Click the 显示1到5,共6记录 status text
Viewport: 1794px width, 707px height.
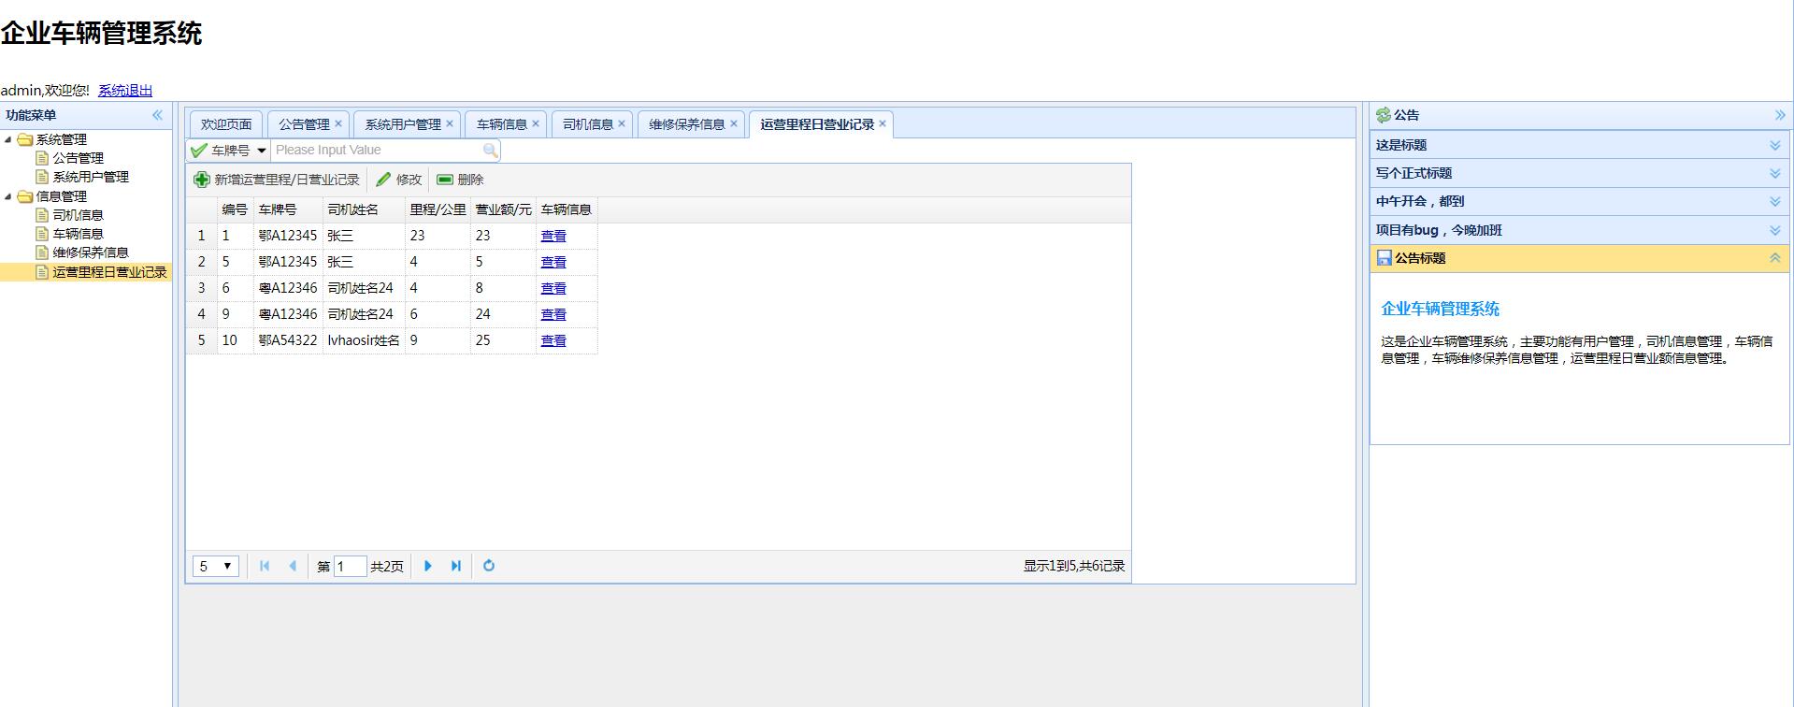[1074, 566]
